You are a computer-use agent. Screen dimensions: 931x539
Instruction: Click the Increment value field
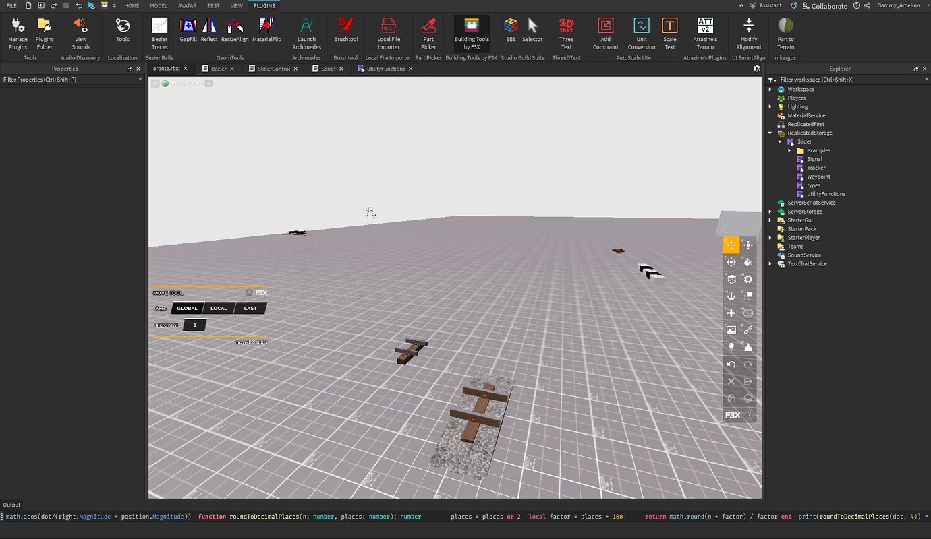[195, 325]
